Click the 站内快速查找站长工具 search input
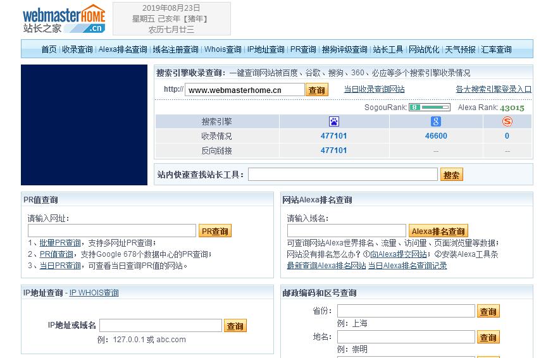 click(x=342, y=175)
